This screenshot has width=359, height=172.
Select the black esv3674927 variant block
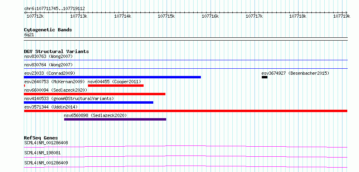click(265, 77)
